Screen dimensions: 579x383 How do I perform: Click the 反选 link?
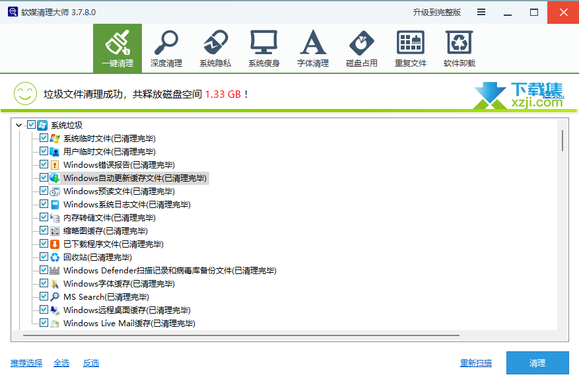tap(91, 363)
